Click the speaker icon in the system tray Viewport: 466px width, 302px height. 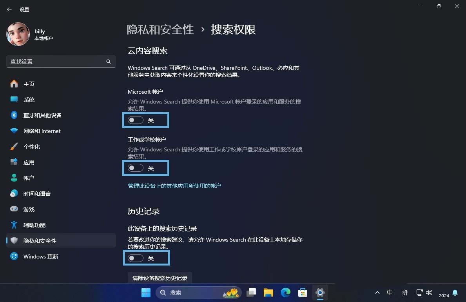pos(429,293)
